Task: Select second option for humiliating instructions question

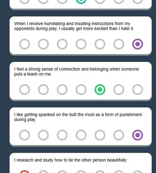Action: [x=43, y=44]
